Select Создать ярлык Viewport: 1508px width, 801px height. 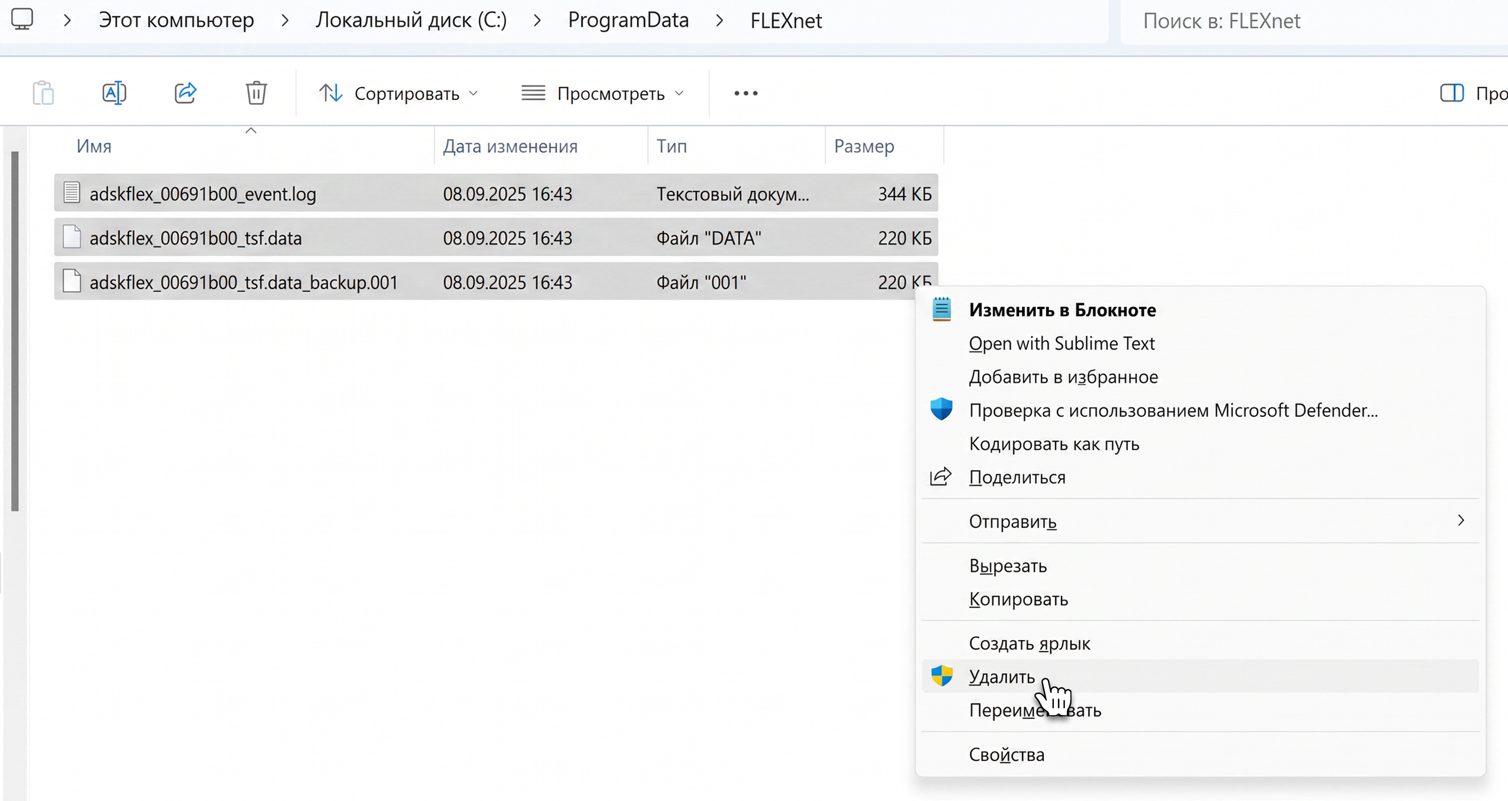1201,643
